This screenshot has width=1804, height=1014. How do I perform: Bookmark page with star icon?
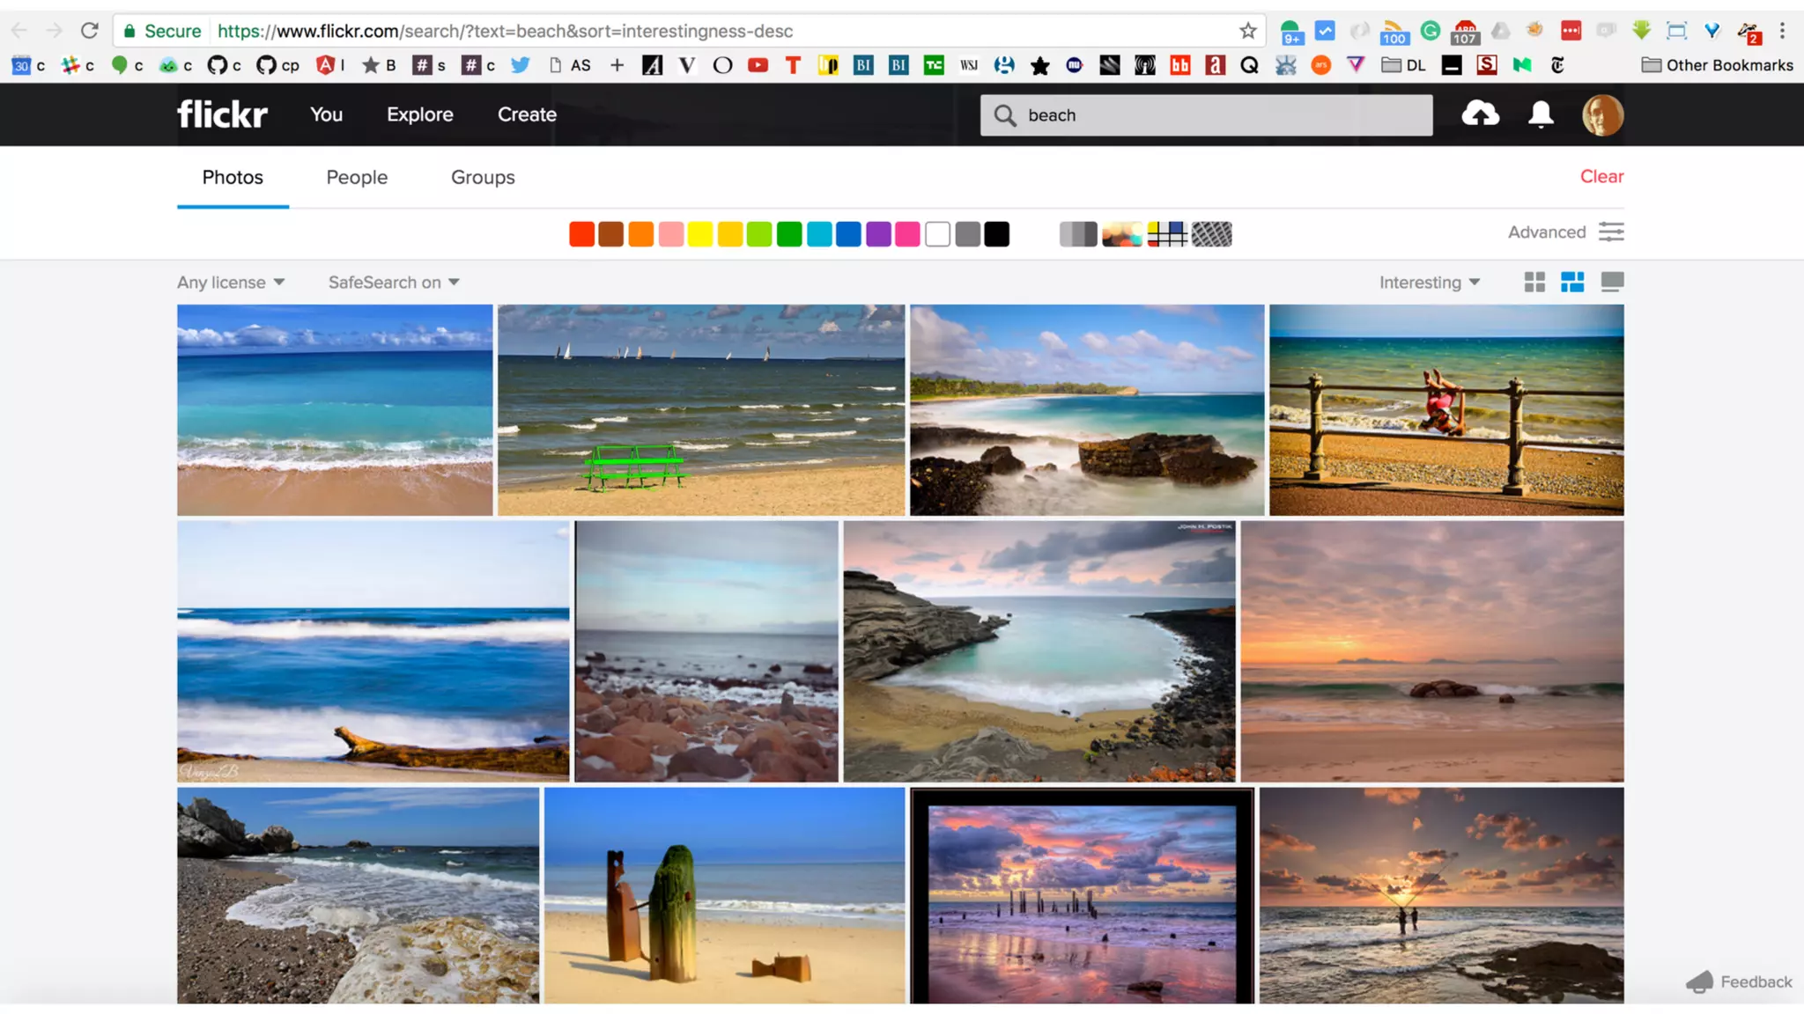coord(1247,31)
